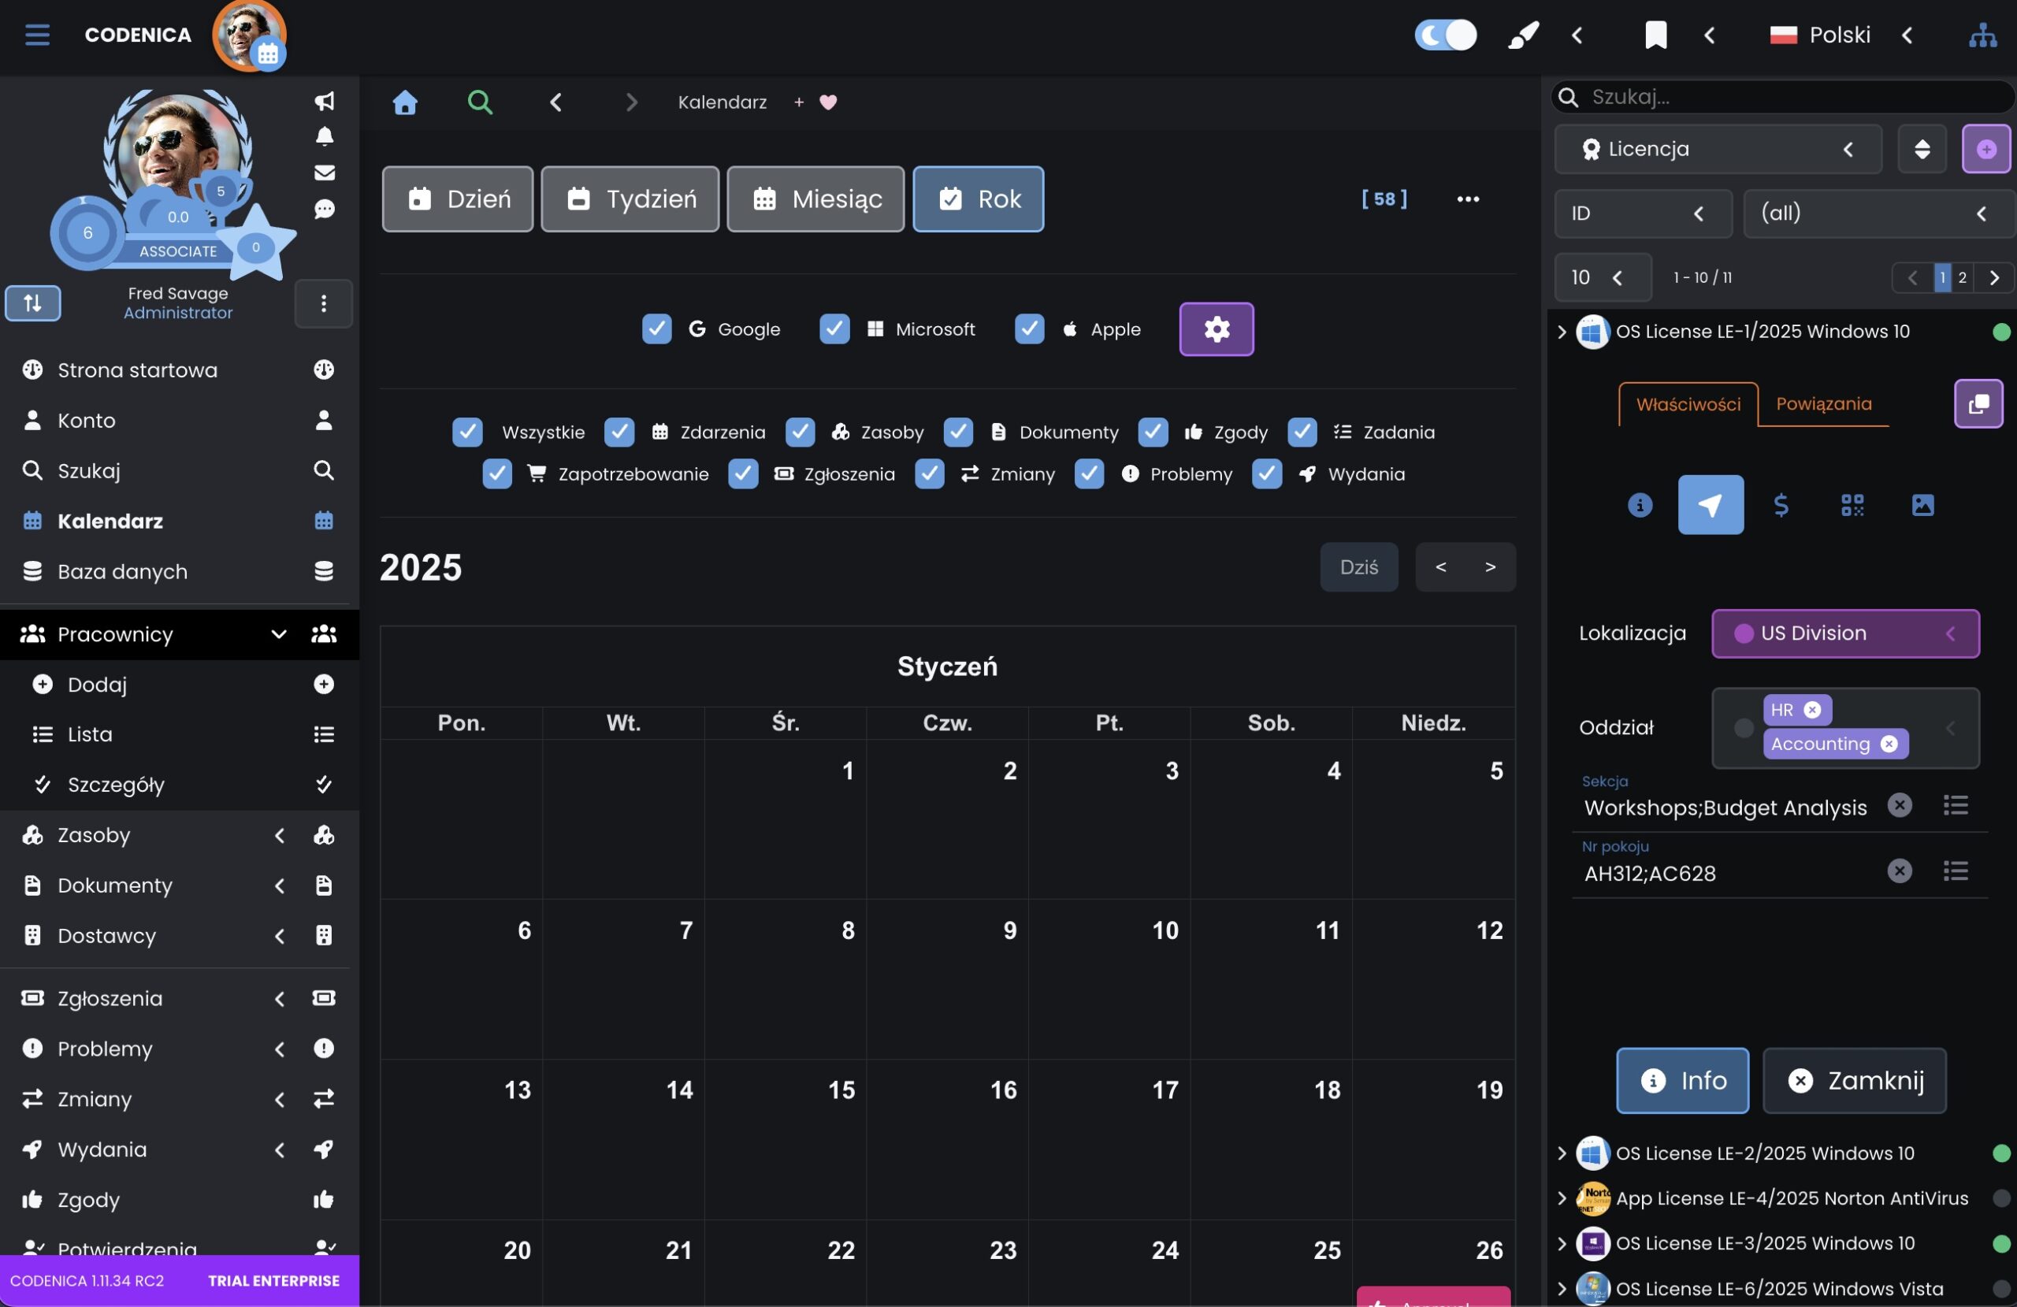Click the paintbrush theme icon
This screenshot has width=2017, height=1307.
1523,35
